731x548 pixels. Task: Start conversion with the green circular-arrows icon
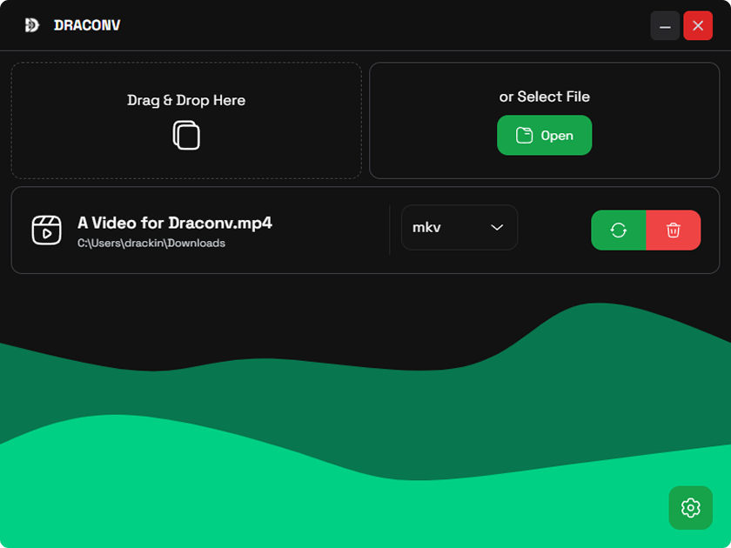(x=619, y=230)
